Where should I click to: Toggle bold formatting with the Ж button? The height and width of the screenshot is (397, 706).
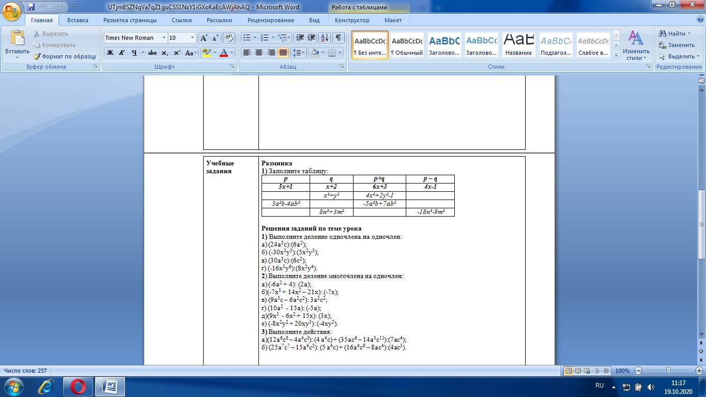(110, 53)
